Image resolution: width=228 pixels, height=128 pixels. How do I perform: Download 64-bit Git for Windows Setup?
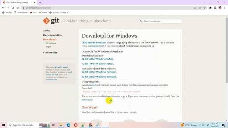pos(98,64)
